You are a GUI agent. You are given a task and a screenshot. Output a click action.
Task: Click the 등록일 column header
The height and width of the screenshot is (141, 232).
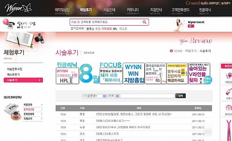[198, 108]
